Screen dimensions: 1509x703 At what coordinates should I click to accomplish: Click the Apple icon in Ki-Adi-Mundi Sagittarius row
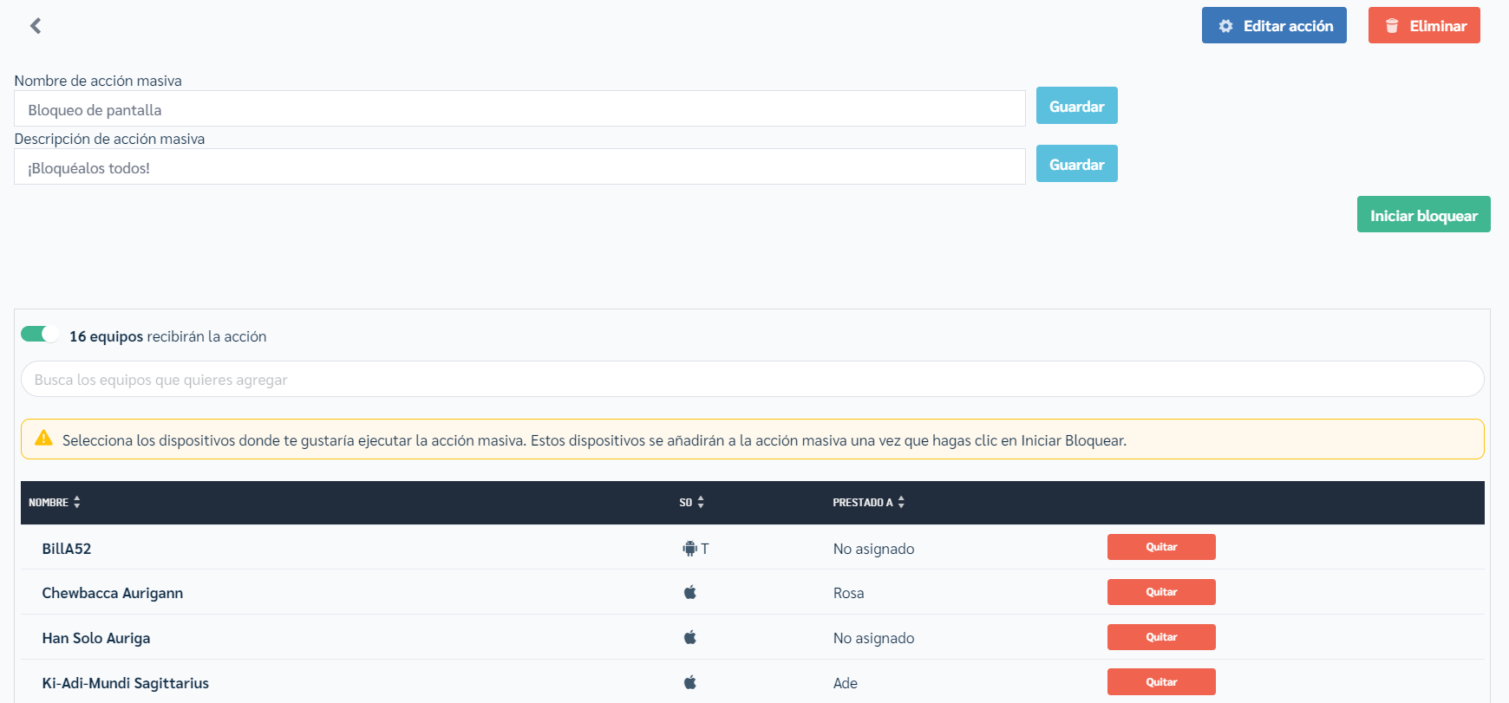(690, 683)
